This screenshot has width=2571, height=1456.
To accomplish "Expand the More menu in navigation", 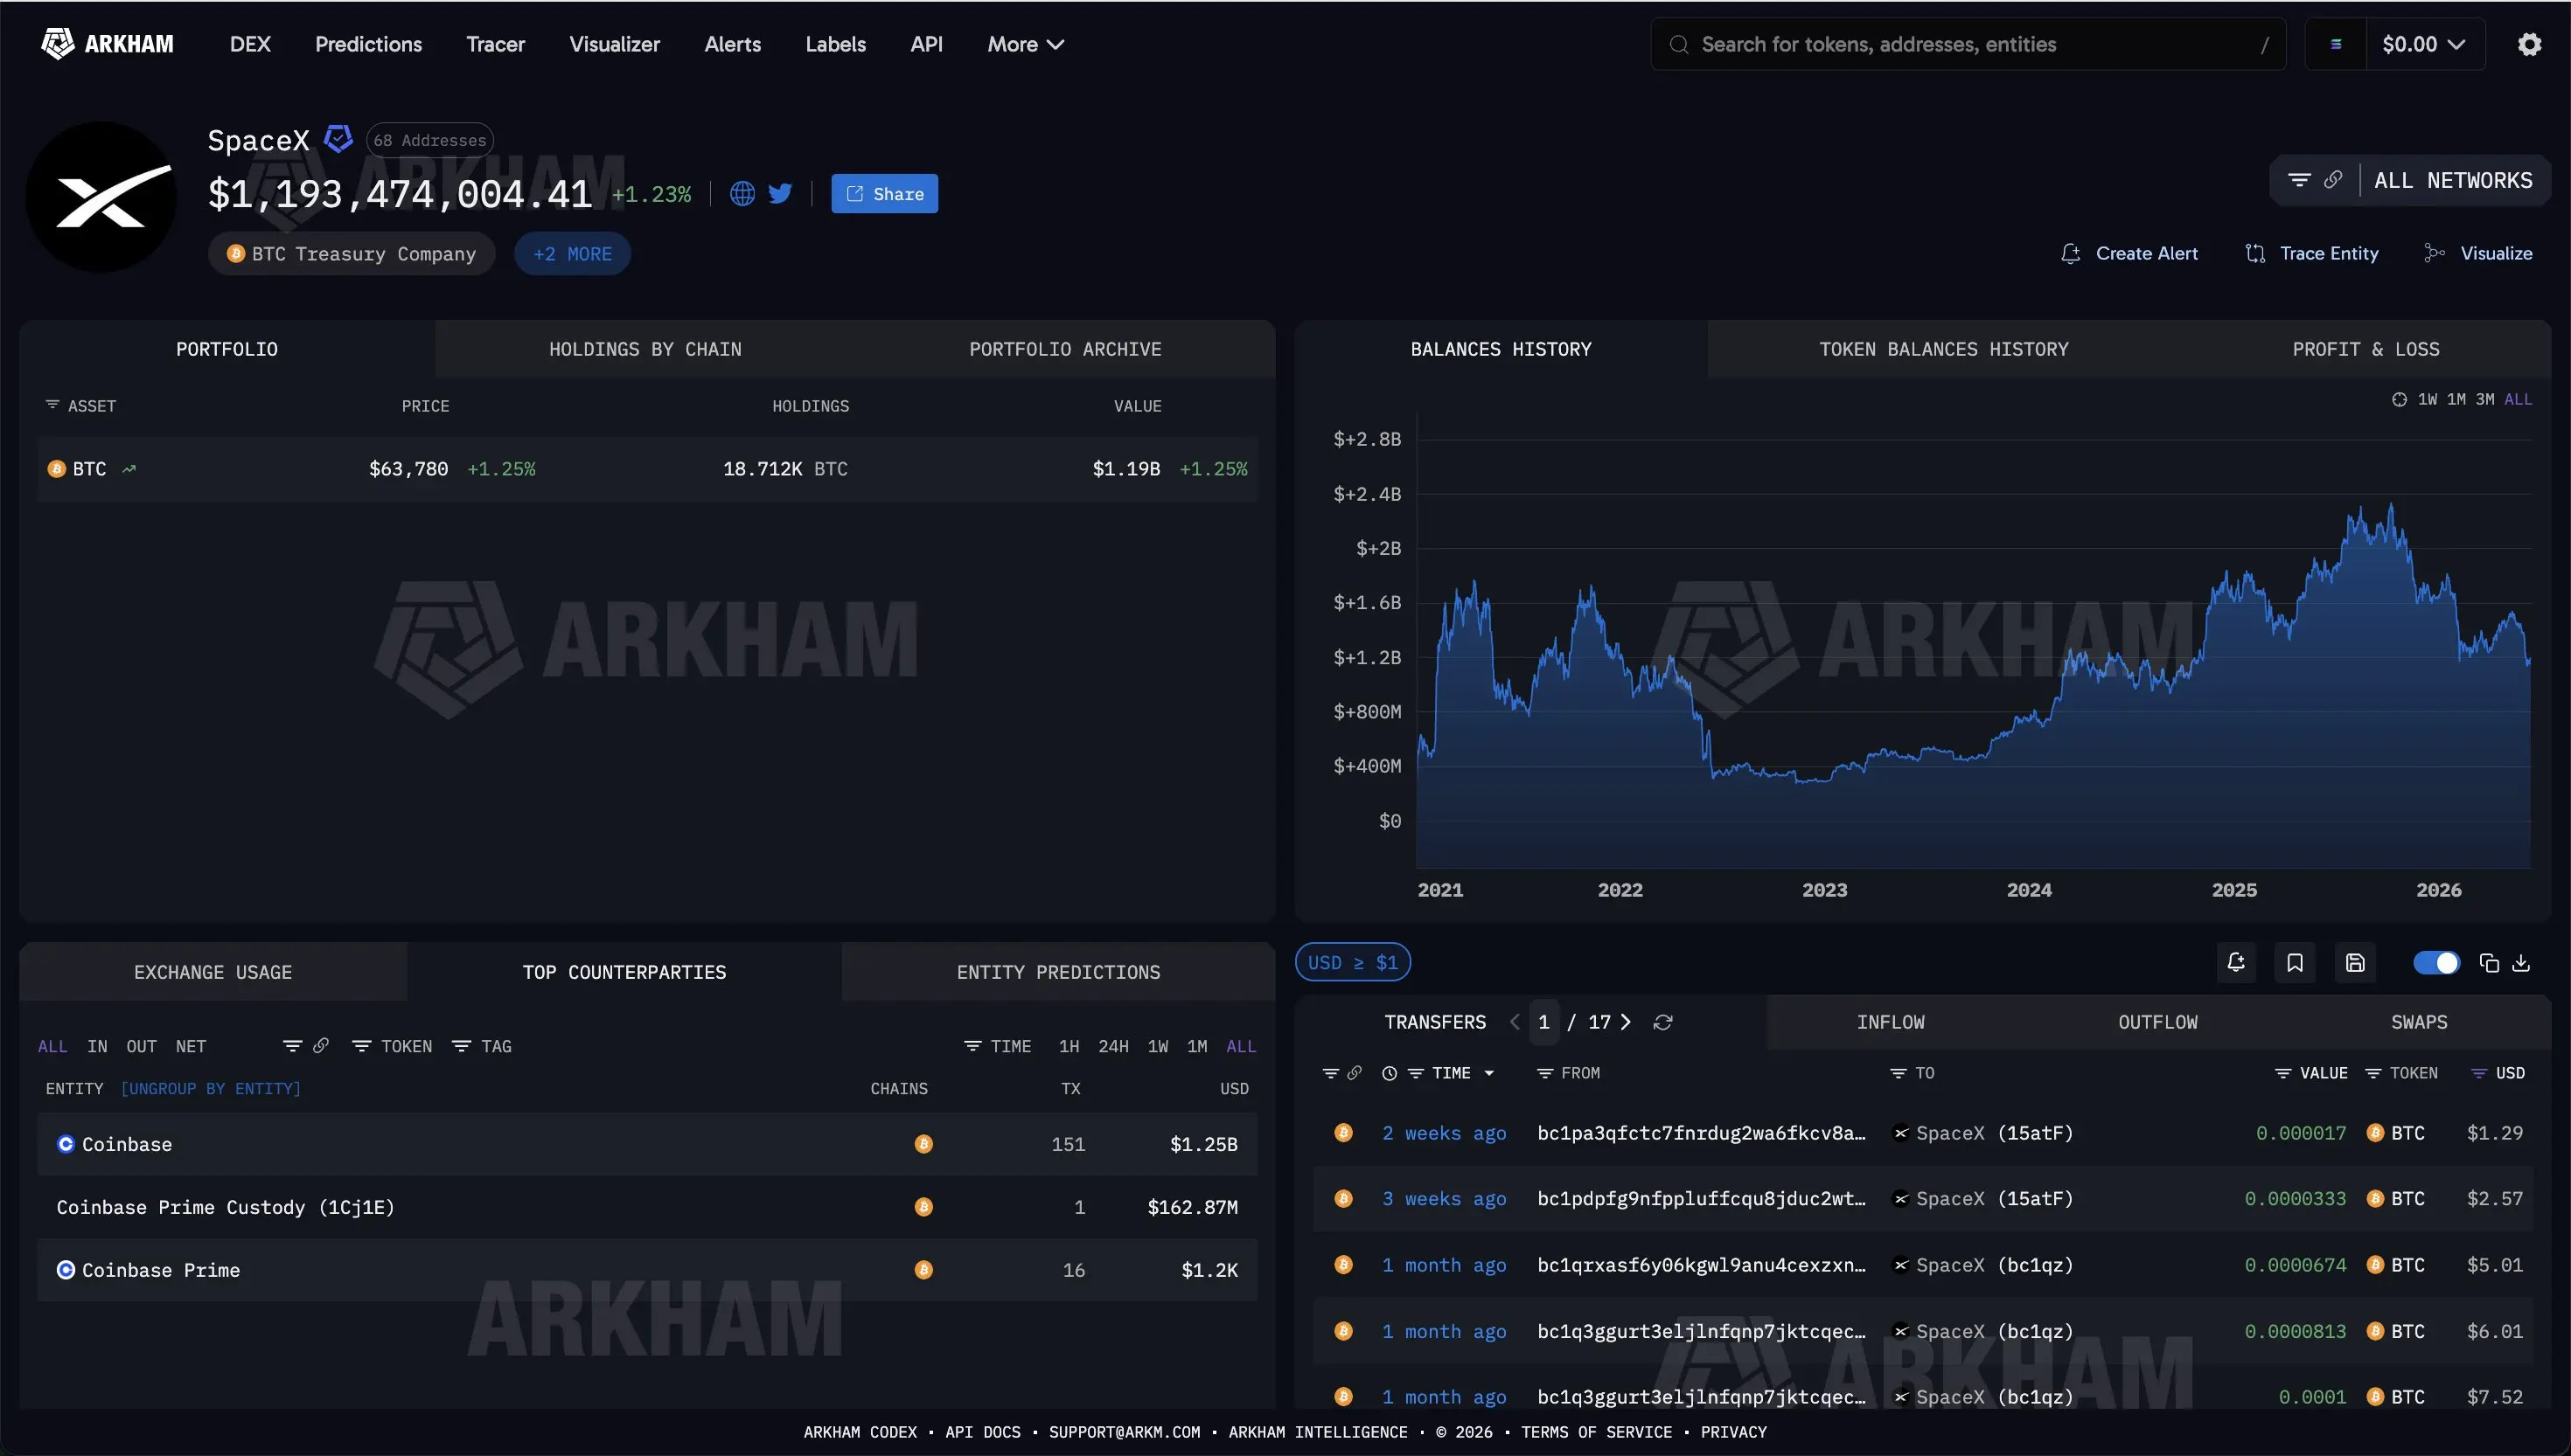I will point(1026,44).
